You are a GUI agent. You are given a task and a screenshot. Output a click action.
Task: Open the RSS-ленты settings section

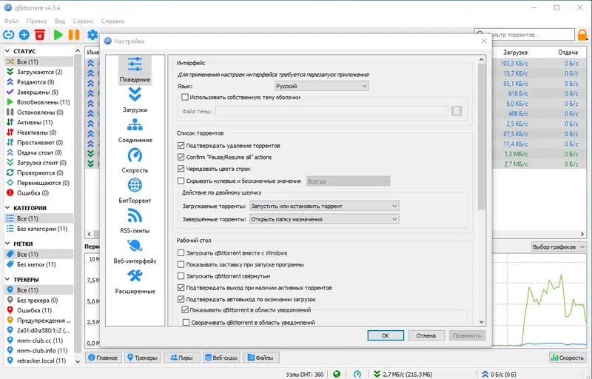click(x=135, y=221)
